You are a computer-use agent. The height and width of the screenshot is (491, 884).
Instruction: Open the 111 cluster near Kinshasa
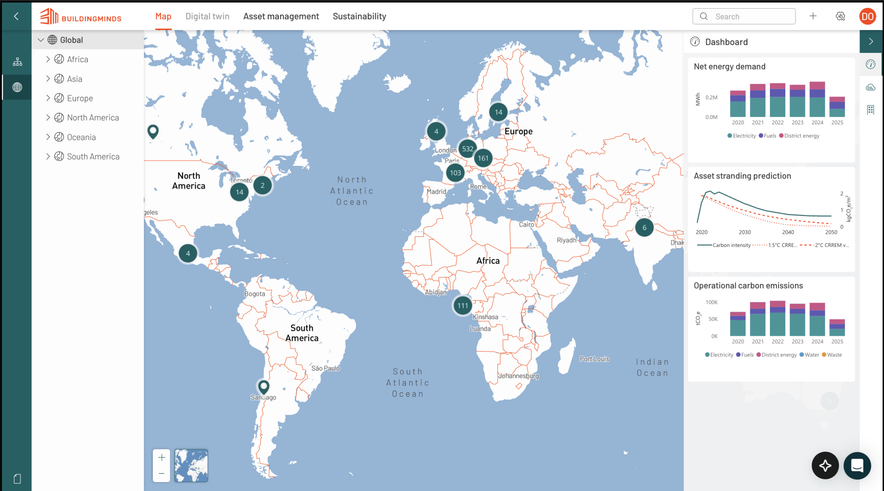tap(462, 305)
